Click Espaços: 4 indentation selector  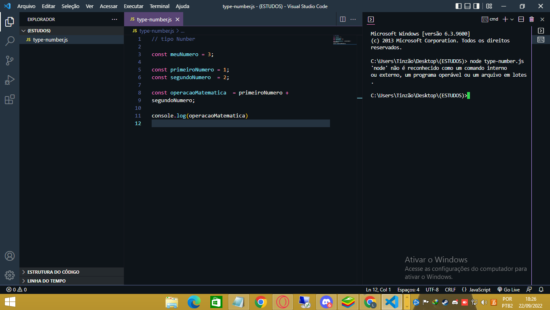[x=408, y=289]
